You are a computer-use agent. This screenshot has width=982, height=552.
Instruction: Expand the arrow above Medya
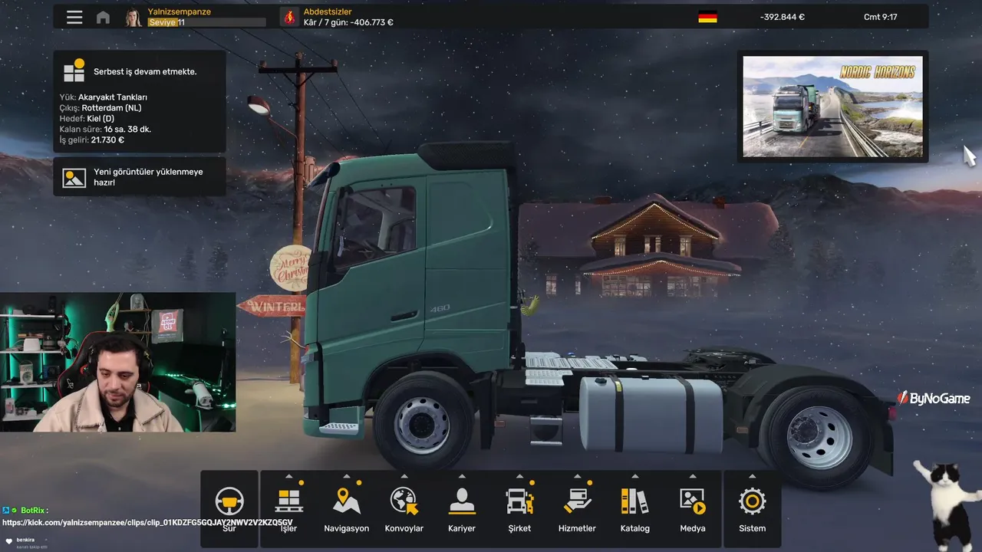(693, 476)
